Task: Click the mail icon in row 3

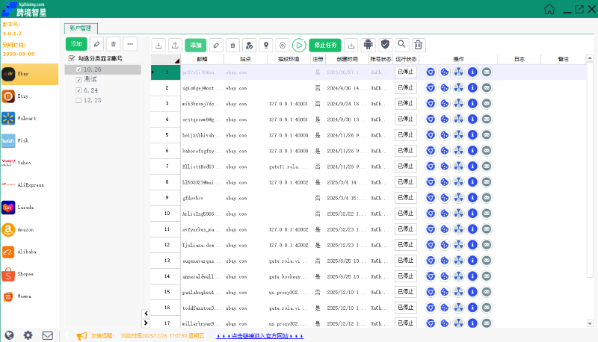Action: 487,103
